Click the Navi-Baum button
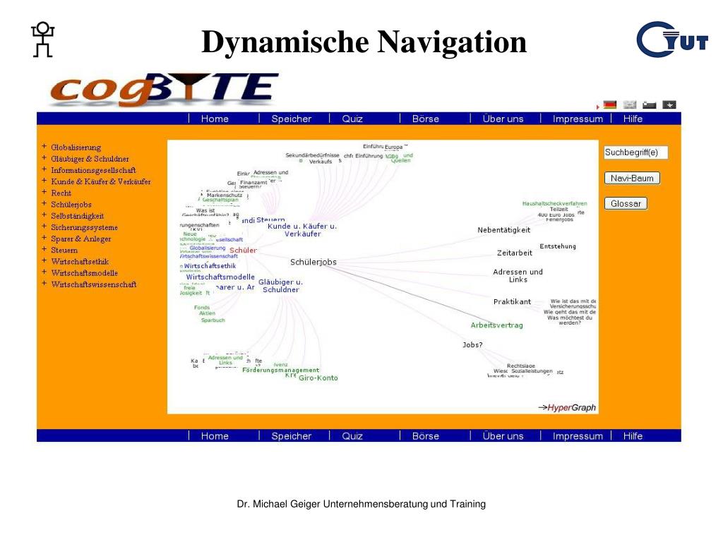The height and width of the screenshot is (542, 723). click(x=632, y=179)
